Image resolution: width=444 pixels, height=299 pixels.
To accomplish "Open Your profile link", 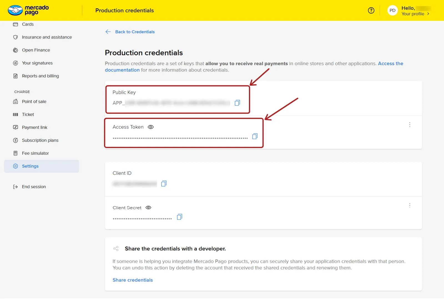I will coord(413,14).
